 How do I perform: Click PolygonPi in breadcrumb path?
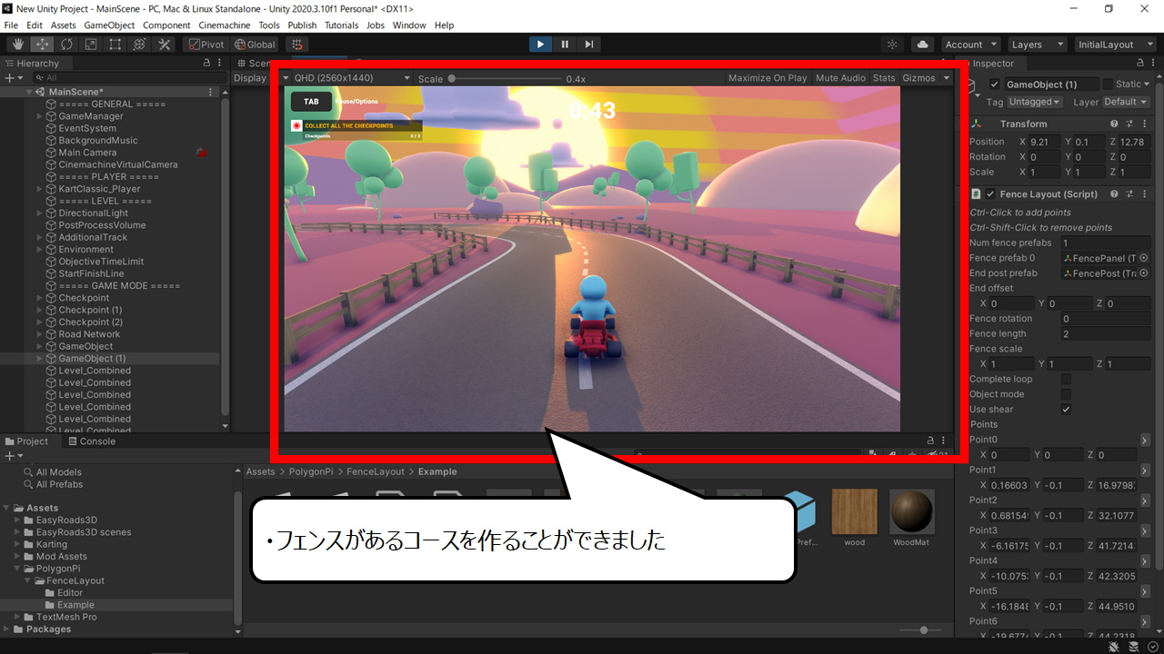point(309,471)
